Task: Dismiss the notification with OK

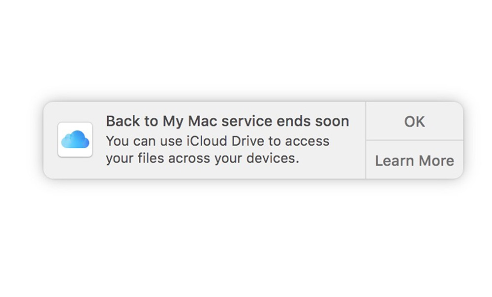Action: pos(414,122)
